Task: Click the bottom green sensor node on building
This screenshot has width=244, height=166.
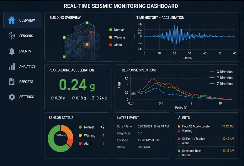Action: tap(64, 57)
